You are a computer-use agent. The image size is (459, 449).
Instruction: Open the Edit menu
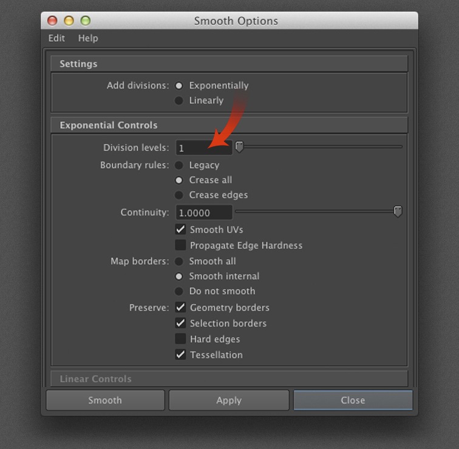[56, 38]
